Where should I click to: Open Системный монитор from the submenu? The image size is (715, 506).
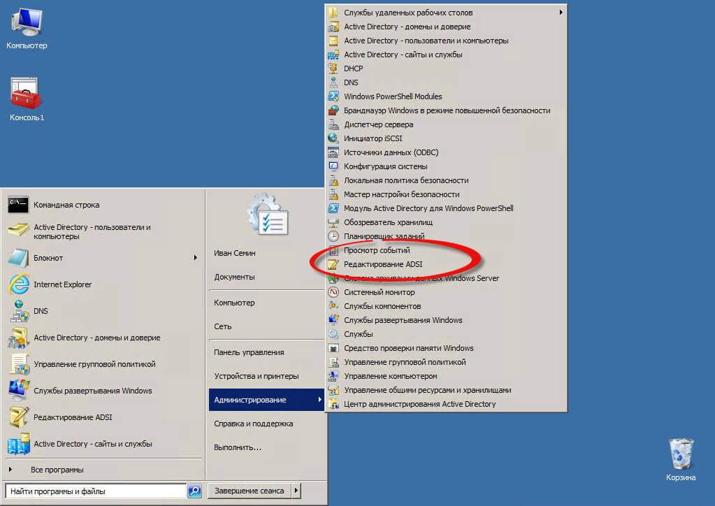tap(446, 292)
